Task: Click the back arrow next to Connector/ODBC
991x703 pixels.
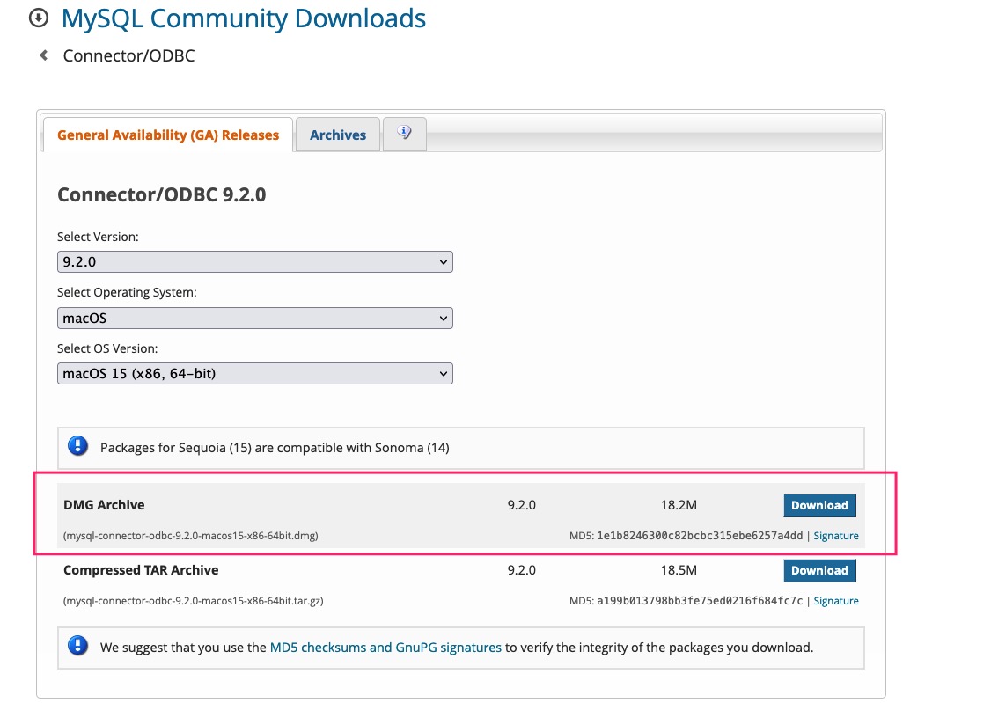Action: pyautogui.click(x=44, y=55)
